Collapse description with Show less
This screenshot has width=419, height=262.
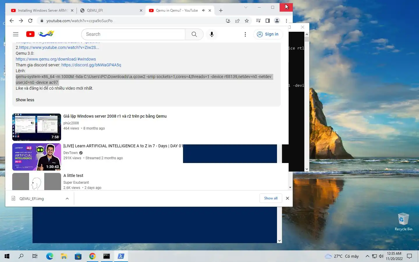click(x=25, y=100)
